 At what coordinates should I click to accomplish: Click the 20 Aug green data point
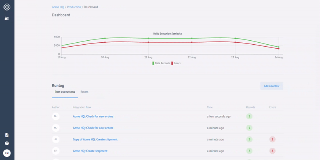pyautogui.click(x=105, y=38)
